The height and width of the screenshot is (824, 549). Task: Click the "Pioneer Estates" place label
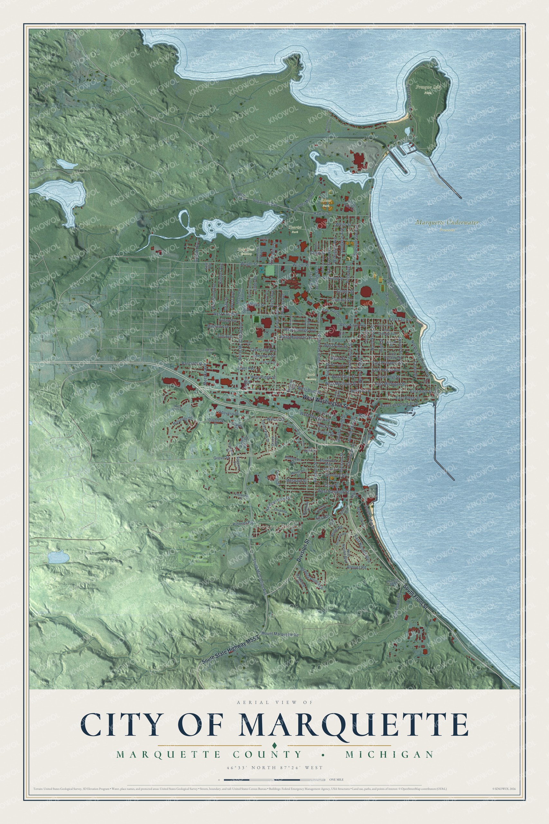tap(279, 527)
